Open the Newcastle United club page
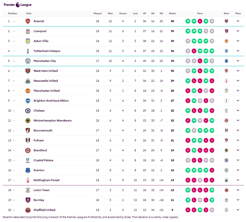 click(45, 81)
